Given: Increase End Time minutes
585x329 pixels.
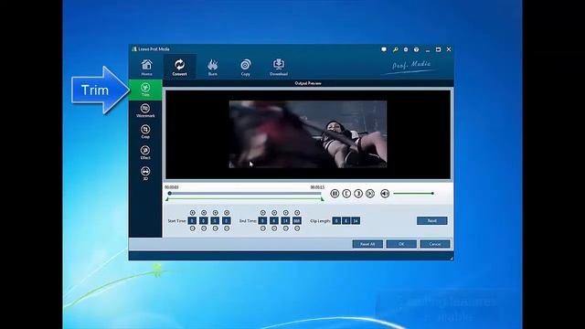Looking at the screenshot, I should 274,213.
